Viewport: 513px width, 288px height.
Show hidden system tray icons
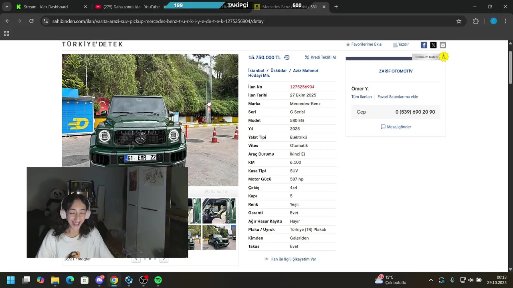pyautogui.click(x=431, y=280)
